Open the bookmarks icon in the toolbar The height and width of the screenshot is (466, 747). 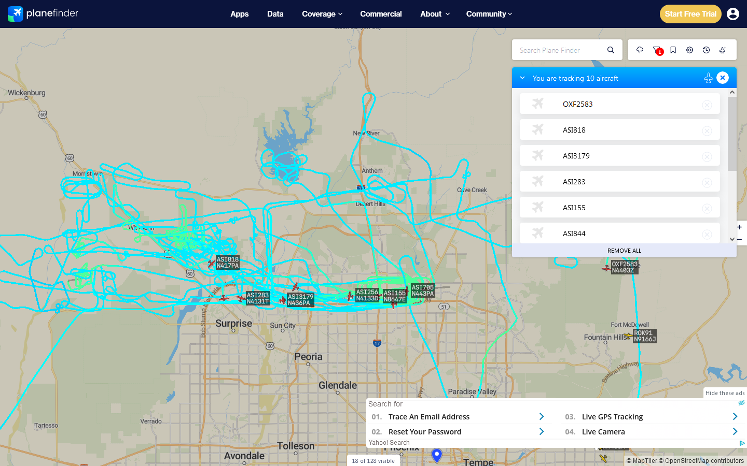[x=673, y=50]
